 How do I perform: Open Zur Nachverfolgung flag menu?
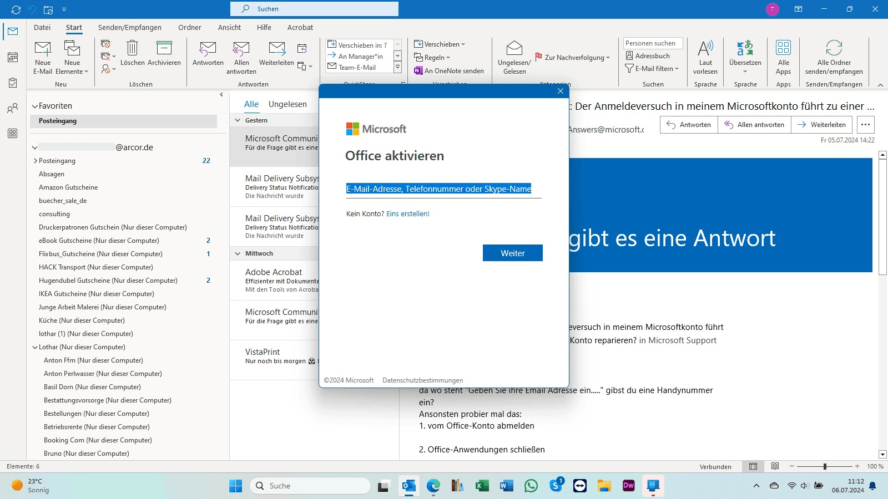[x=573, y=57]
